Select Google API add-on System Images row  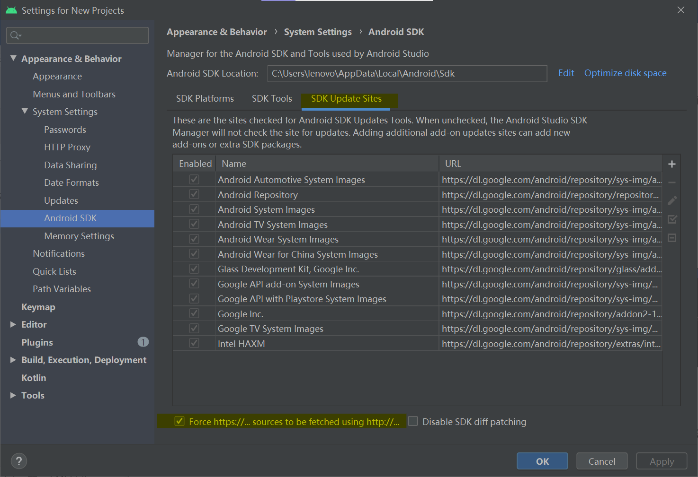[x=417, y=284]
